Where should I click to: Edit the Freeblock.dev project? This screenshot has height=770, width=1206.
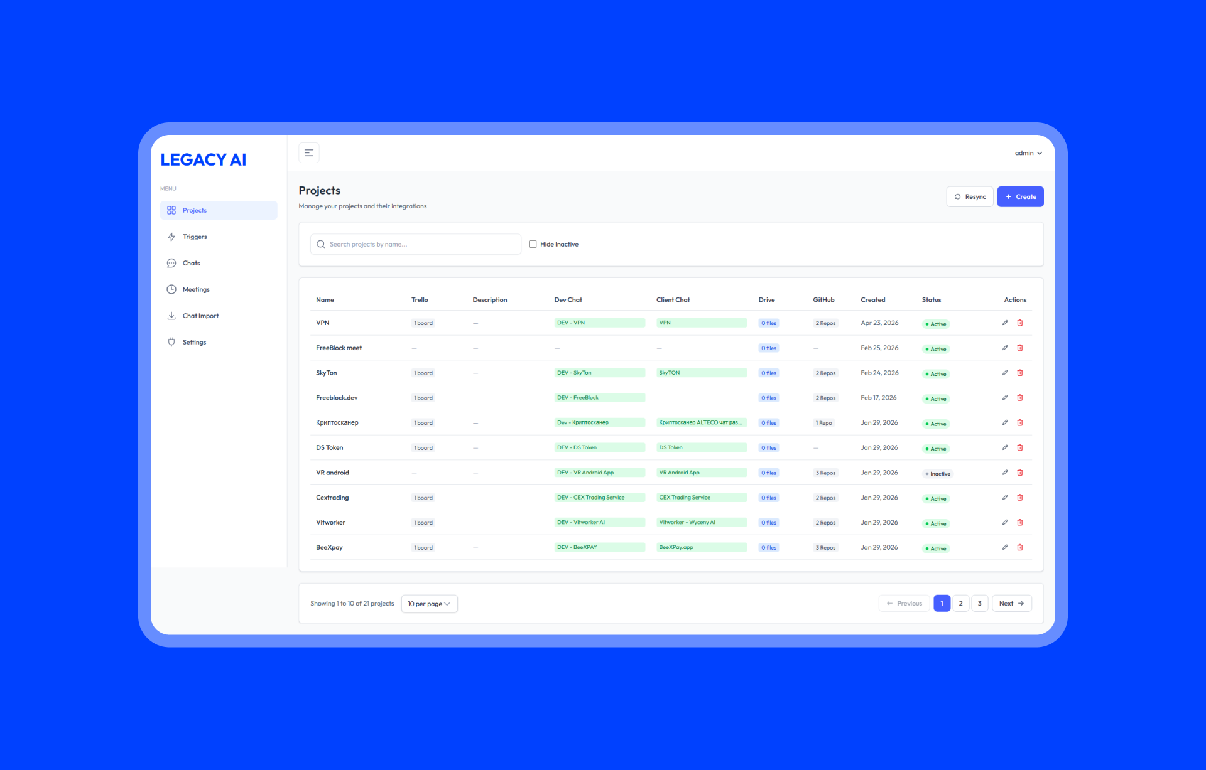(1005, 397)
